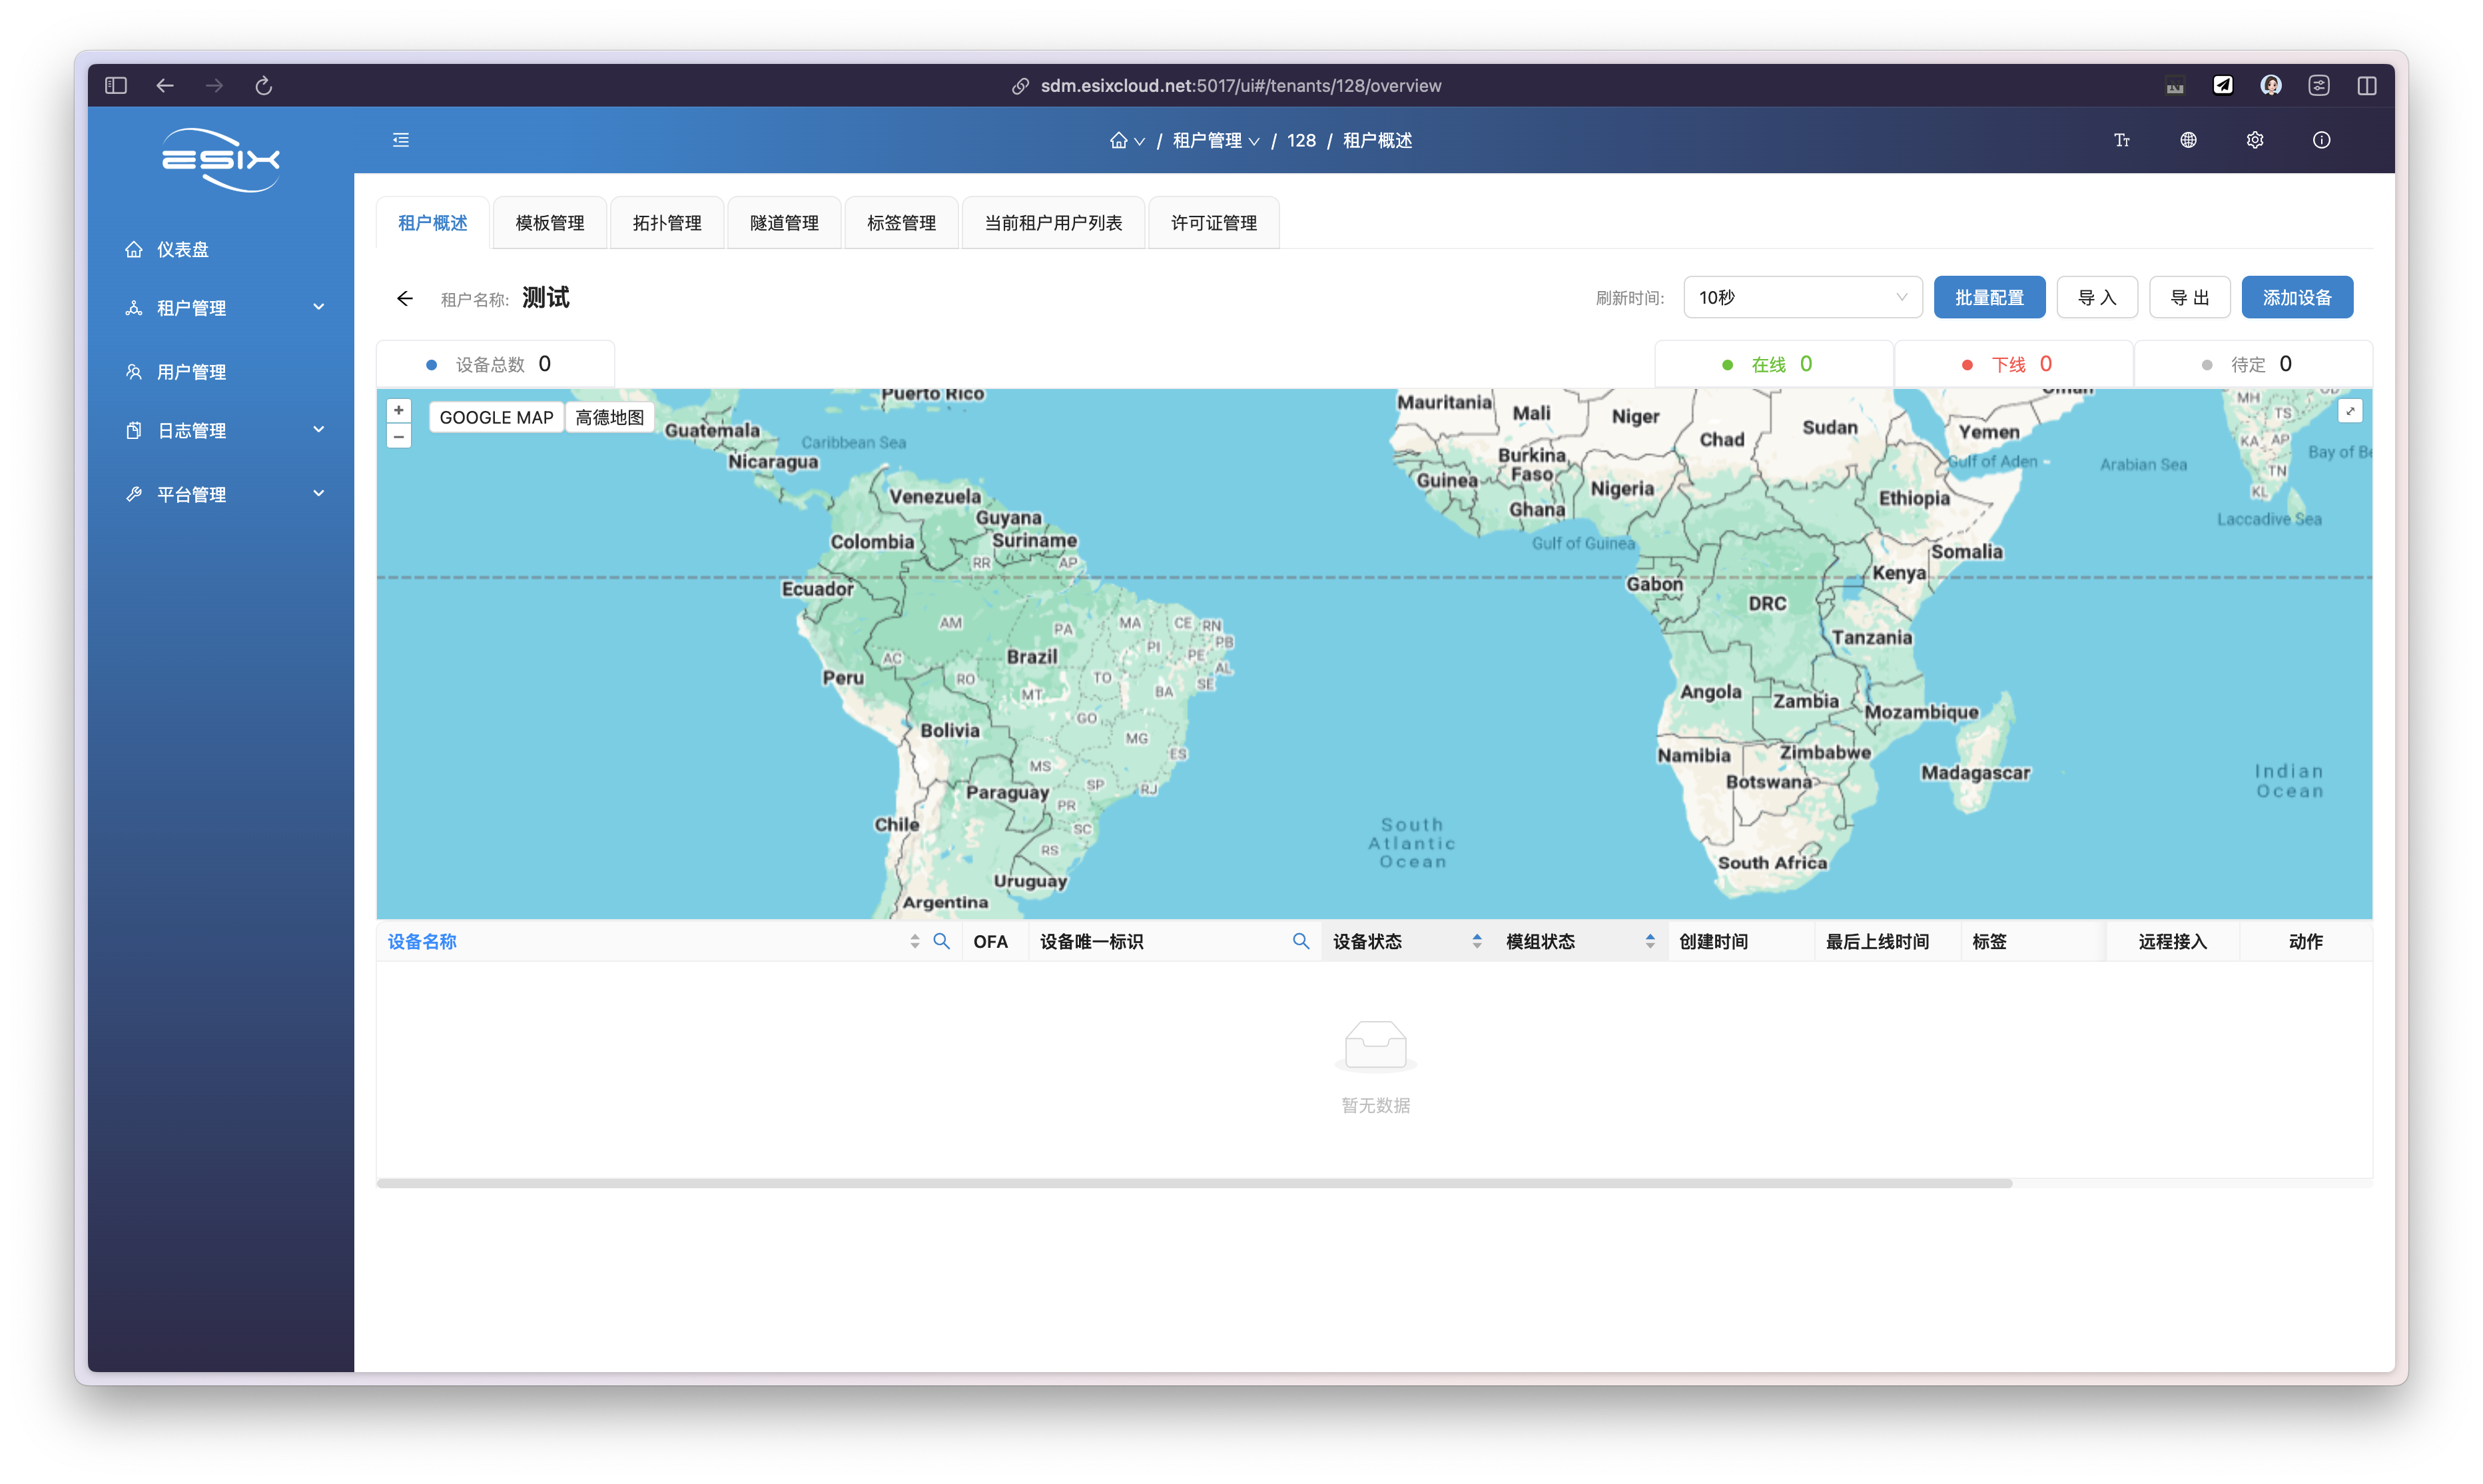Open the settings gear in header
2483x1484 pixels.
2254,140
